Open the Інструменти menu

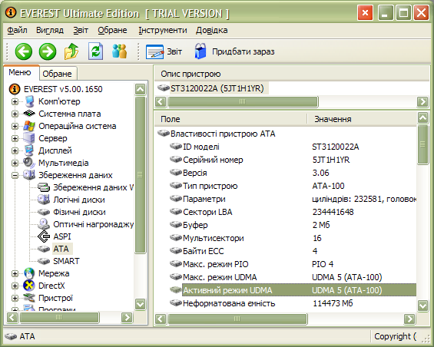(163, 30)
